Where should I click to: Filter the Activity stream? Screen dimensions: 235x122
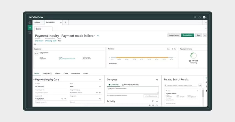point(153,101)
